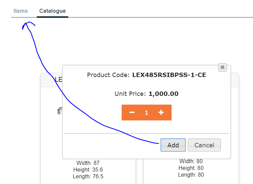Switch to the Items tab
Viewport: 253px width, 184px height.
[21, 11]
